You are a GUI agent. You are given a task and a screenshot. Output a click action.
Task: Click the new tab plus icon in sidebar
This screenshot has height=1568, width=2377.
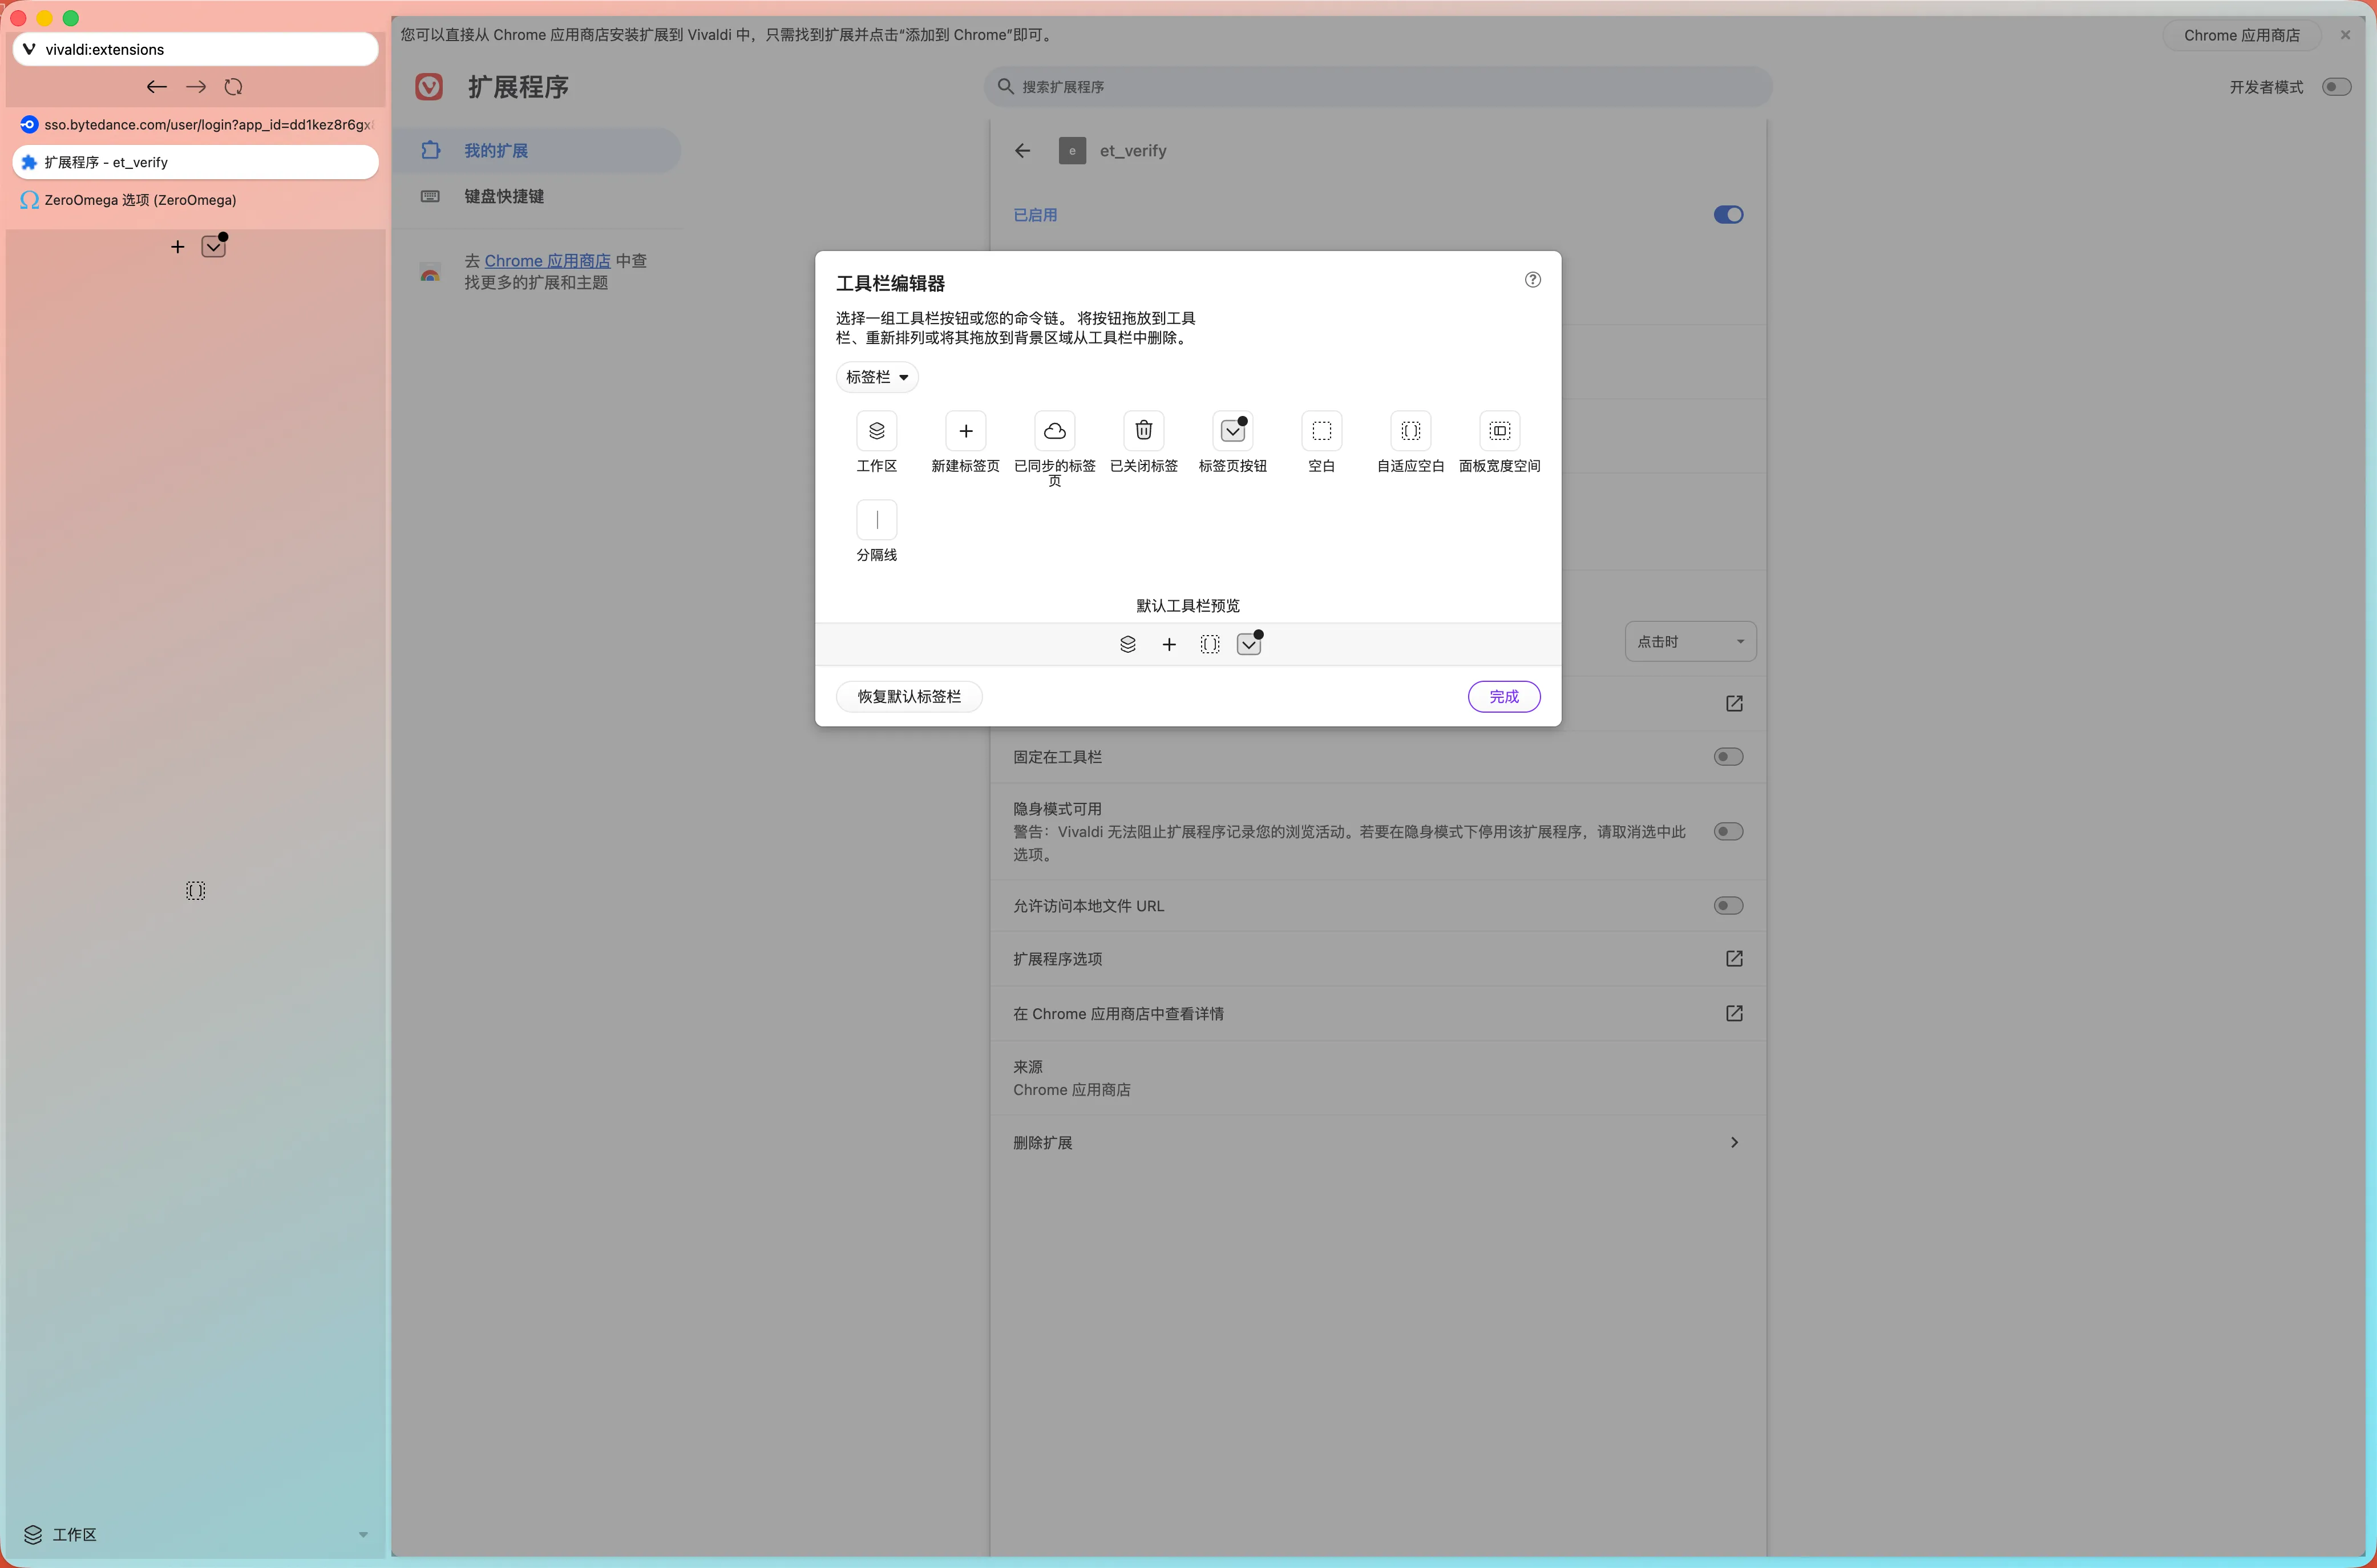pyautogui.click(x=177, y=247)
